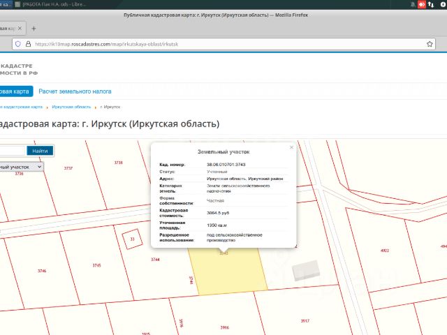Follow the Иркутская область breadcrumb link
This screenshot has width=447, height=335.
click(x=71, y=107)
